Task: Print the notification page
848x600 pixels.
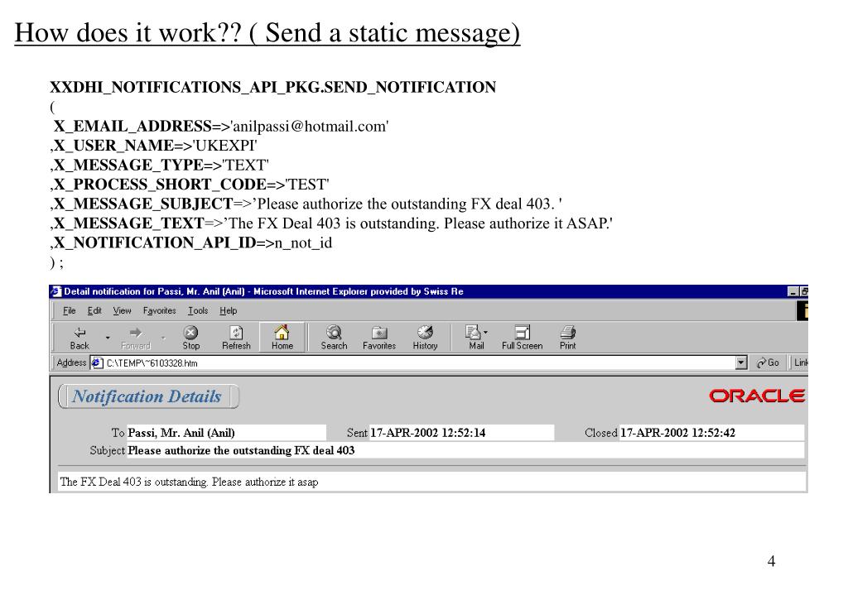Action: [x=567, y=338]
